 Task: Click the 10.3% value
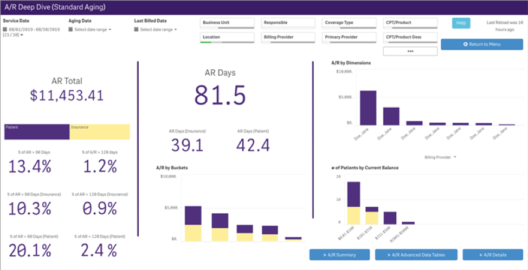[30, 208]
